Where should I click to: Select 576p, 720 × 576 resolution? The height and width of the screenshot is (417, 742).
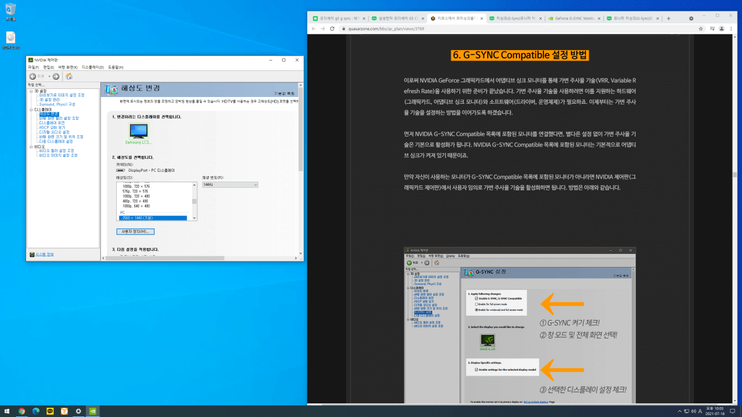tap(135, 192)
